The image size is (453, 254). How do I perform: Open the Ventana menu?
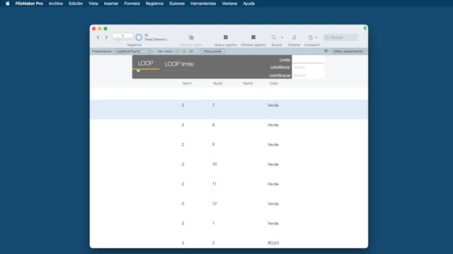tap(229, 4)
